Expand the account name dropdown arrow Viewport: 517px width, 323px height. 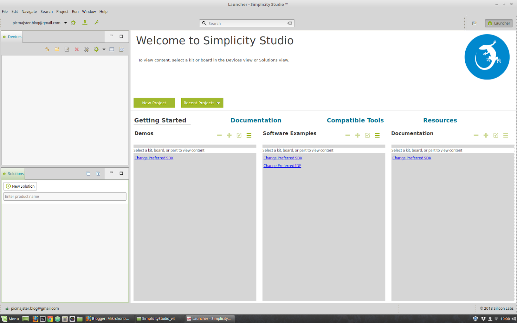point(66,23)
